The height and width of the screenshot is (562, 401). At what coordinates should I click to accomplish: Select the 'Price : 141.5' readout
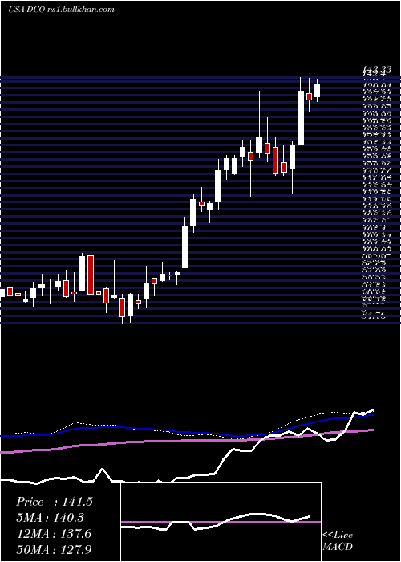tap(55, 502)
